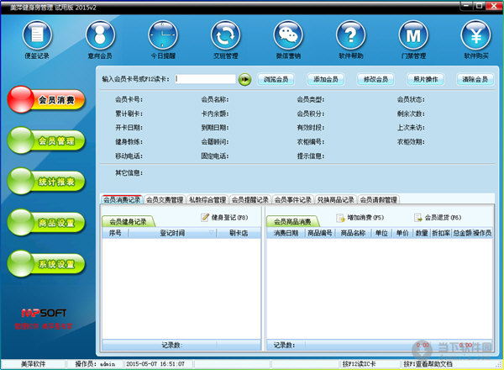Select the 会员消费 sidebar button
504x370 pixels.
click(x=46, y=100)
